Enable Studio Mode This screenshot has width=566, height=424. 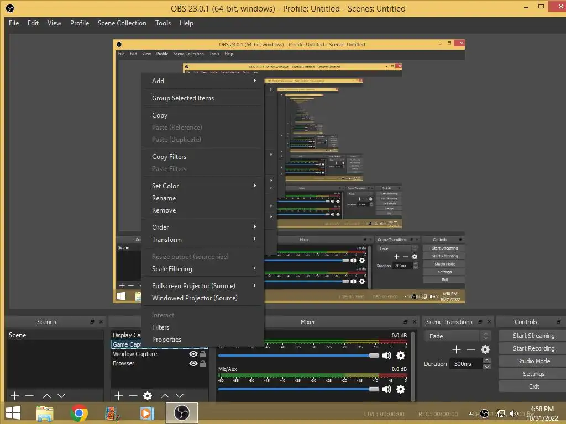[x=533, y=361]
